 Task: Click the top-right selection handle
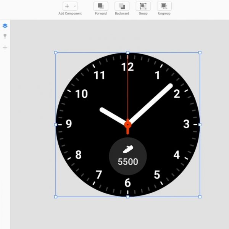200,53
